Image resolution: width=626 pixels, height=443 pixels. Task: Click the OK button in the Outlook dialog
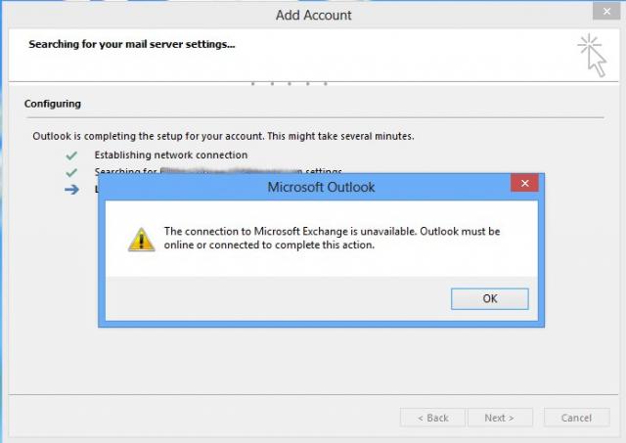coord(489,298)
